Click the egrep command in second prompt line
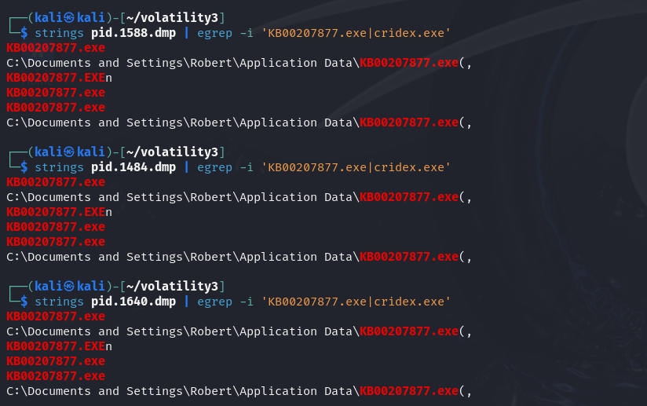Image resolution: width=647 pixels, height=406 pixels. tap(214, 167)
